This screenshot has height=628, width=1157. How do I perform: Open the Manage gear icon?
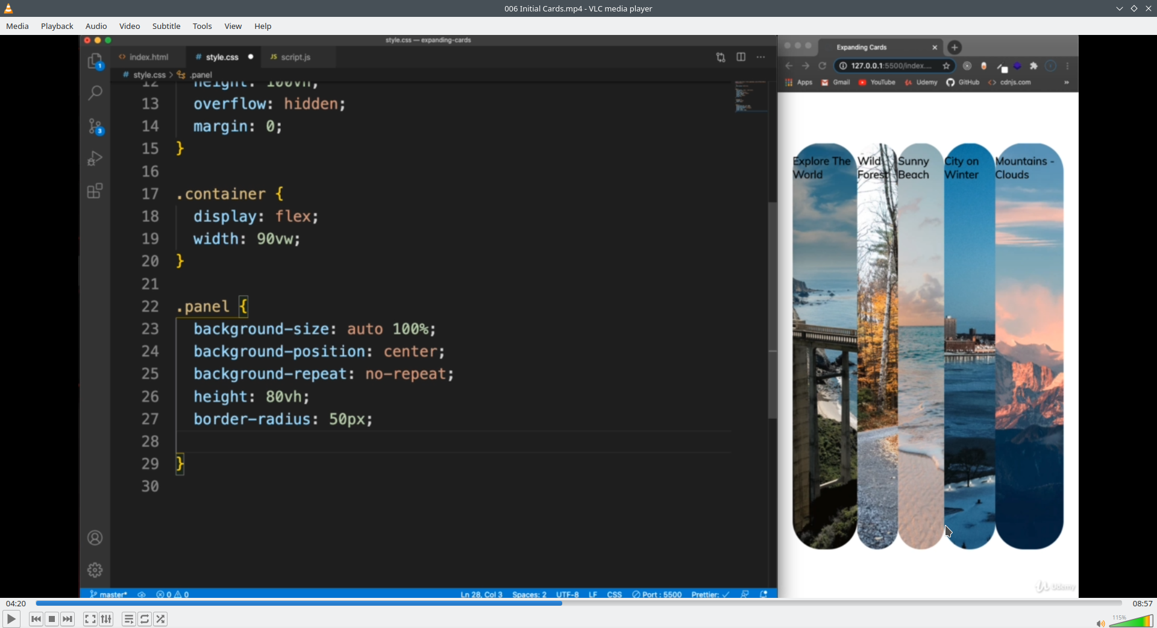95,570
